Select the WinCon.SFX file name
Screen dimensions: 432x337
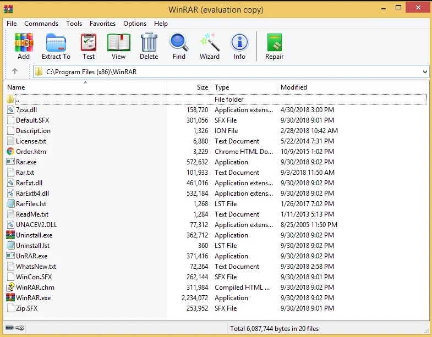pyautogui.click(x=34, y=277)
